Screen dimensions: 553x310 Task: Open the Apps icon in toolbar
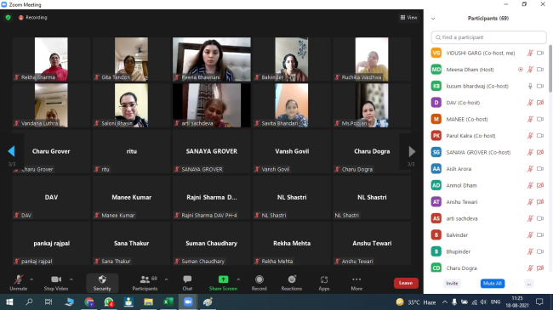[x=324, y=279]
